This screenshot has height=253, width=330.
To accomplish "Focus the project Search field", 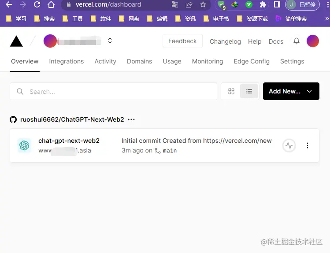I will (113, 91).
